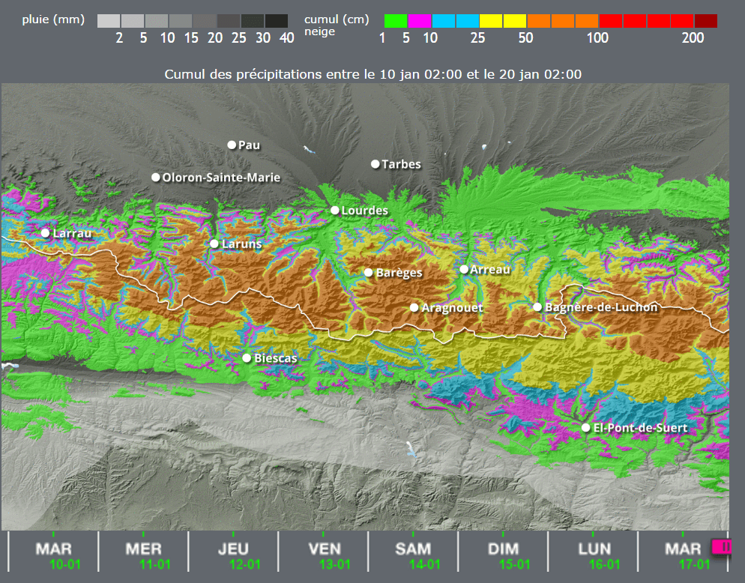
Task: Click the magenta snow legend swatch
Action: (420, 21)
